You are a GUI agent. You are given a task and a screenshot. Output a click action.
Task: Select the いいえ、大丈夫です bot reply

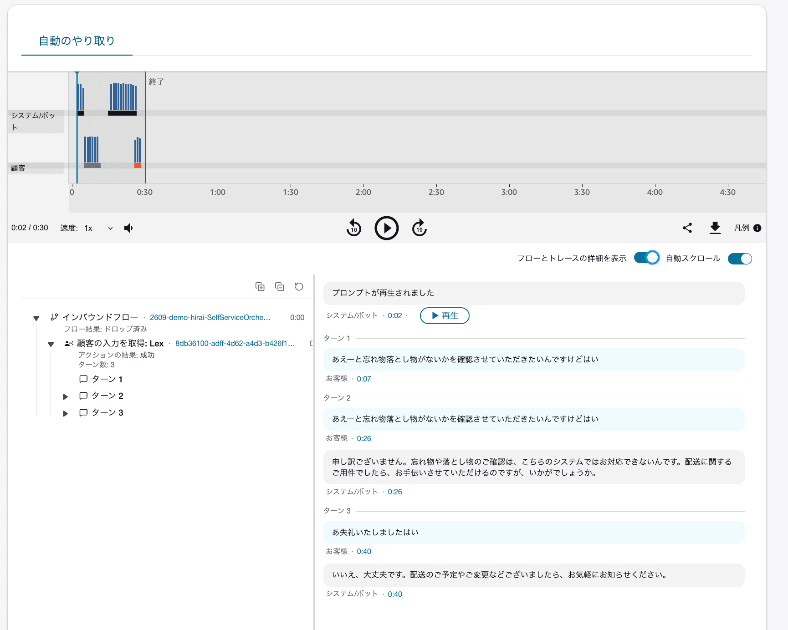(x=534, y=575)
